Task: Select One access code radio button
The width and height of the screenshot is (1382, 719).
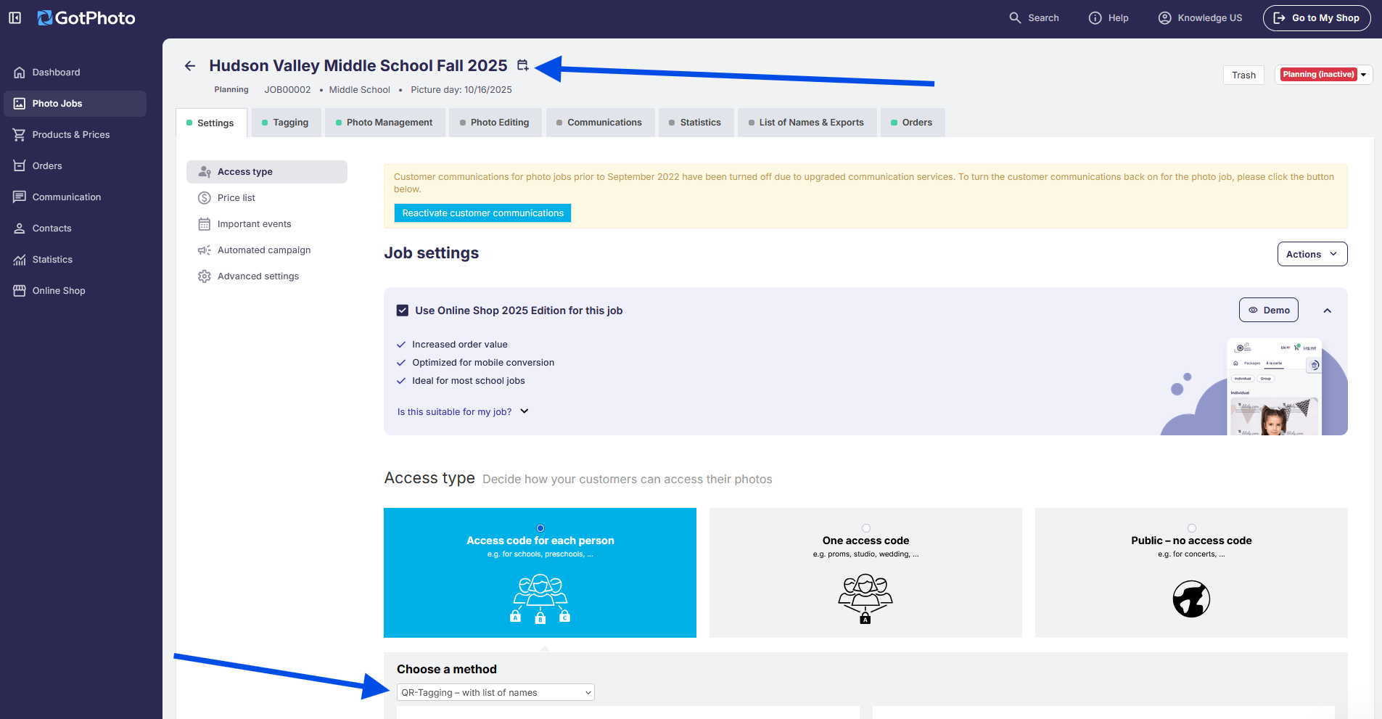Action: (x=865, y=528)
